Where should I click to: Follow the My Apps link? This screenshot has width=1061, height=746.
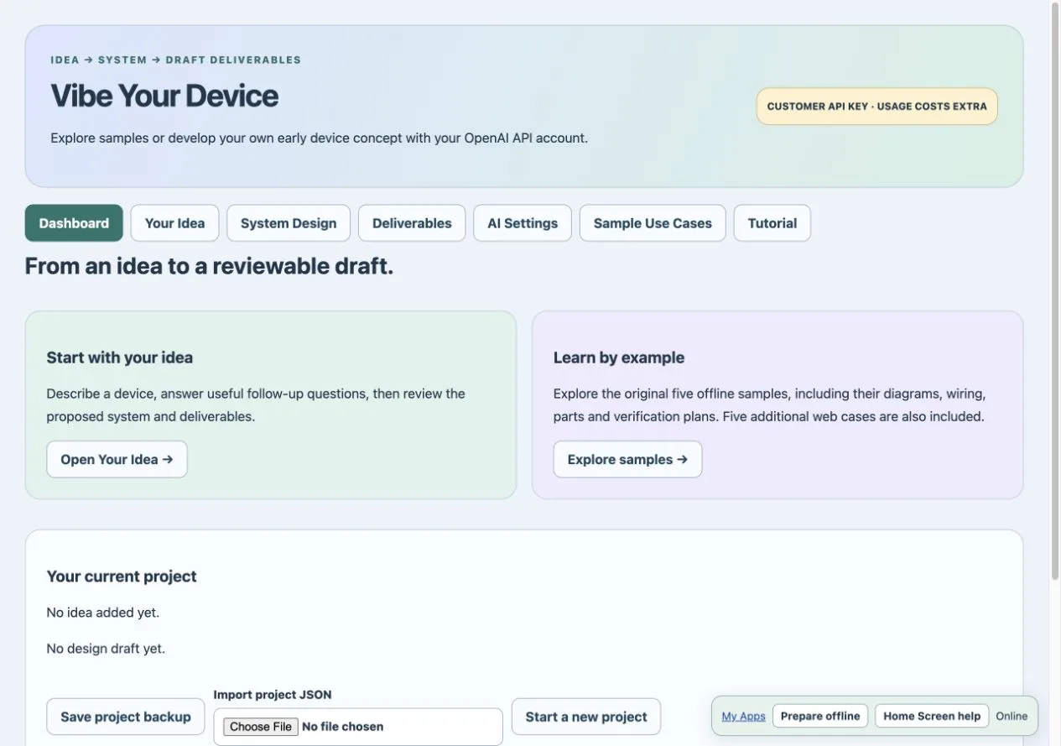tap(743, 716)
